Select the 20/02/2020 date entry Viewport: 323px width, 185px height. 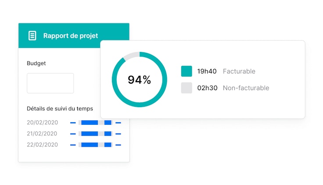click(x=42, y=123)
